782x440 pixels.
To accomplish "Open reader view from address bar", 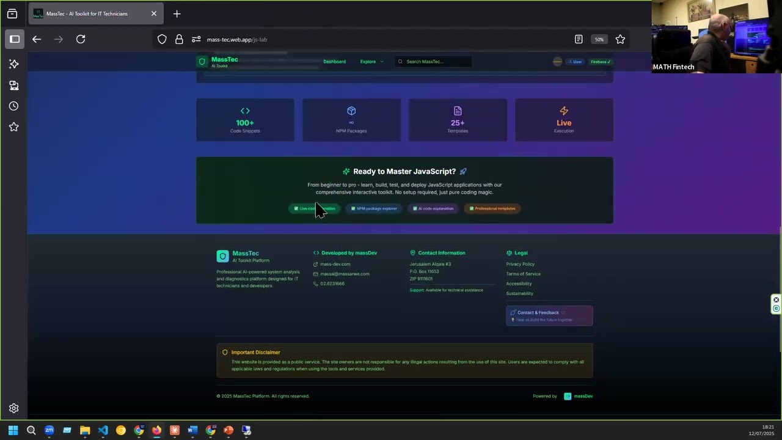I will coord(579,39).
